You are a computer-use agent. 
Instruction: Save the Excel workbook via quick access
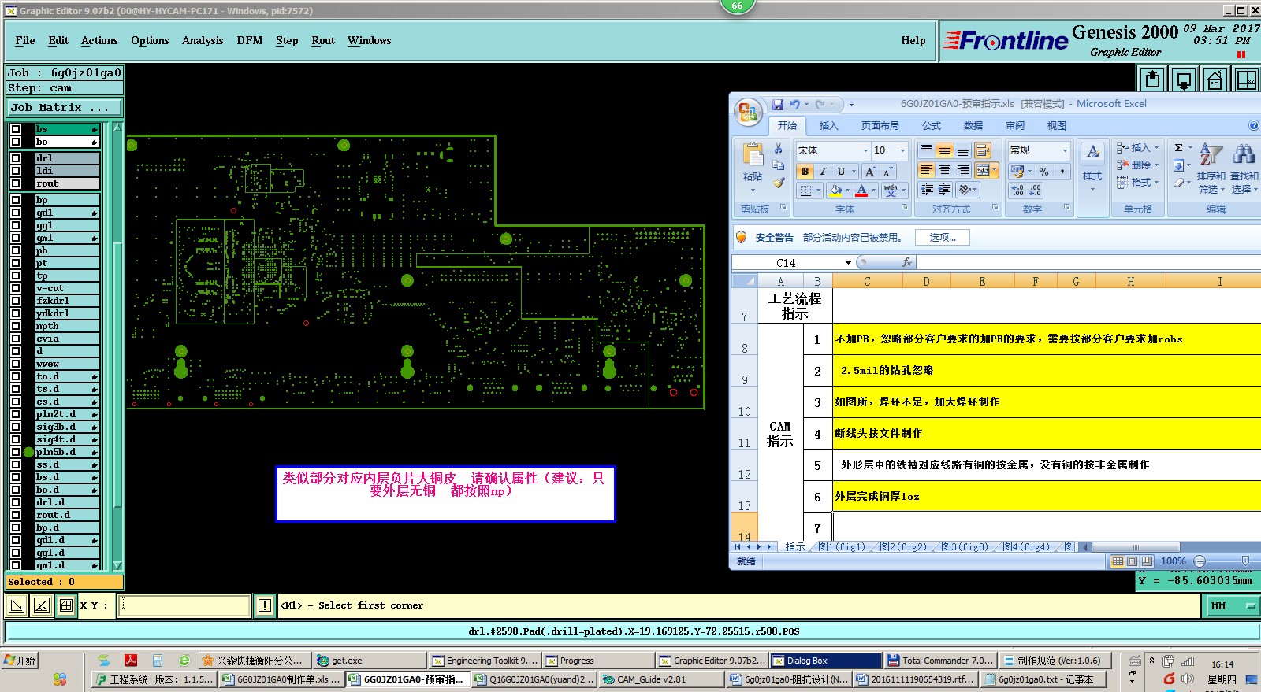(778, 104)
